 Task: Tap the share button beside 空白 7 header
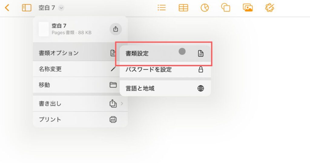point(116,29)
